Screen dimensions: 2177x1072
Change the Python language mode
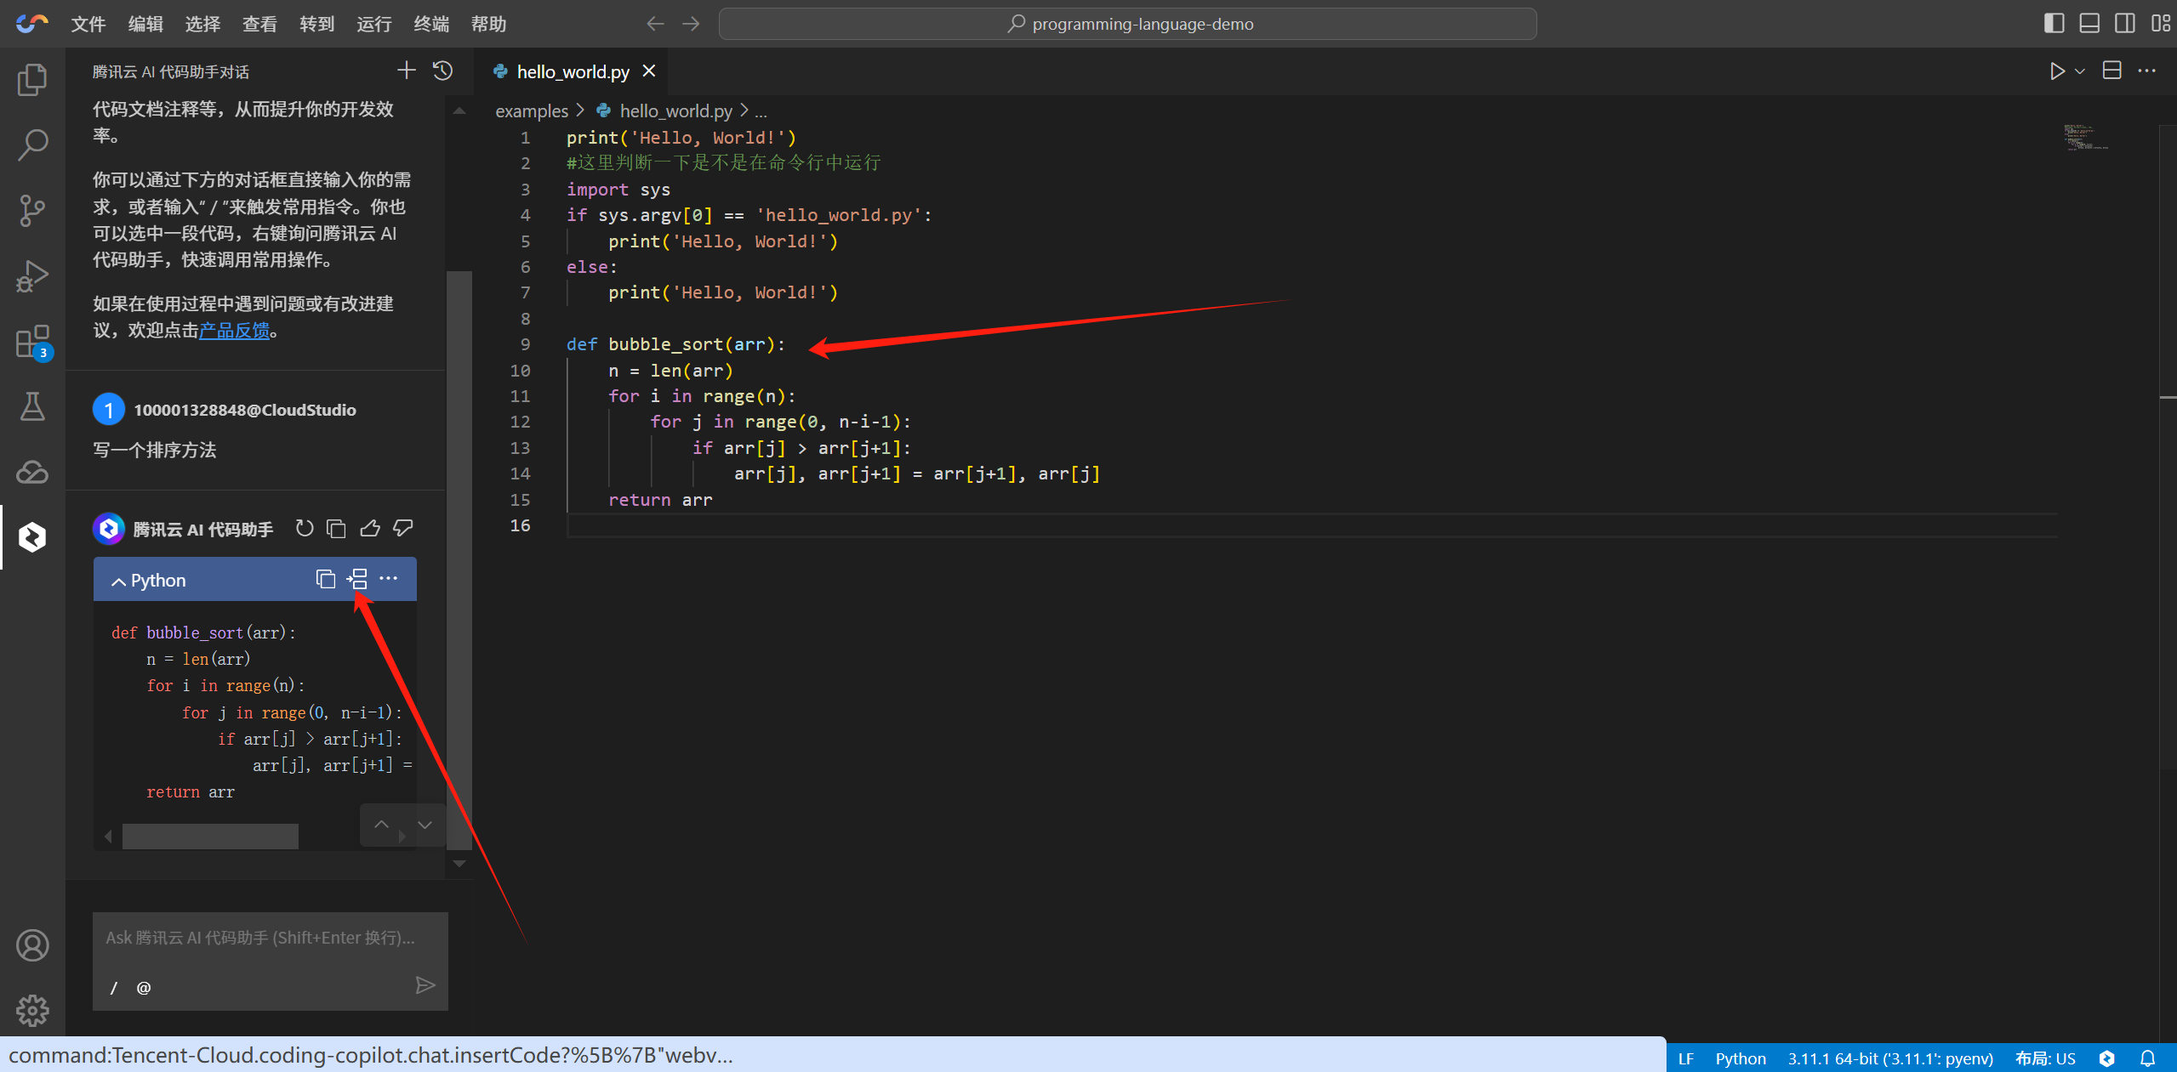tap(1741, 1058)
